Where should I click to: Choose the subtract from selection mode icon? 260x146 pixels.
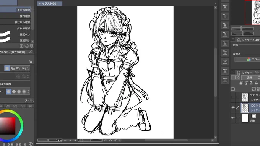point(18,68)
